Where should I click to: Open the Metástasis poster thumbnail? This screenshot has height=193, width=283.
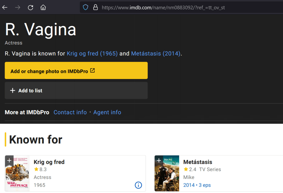167,177
